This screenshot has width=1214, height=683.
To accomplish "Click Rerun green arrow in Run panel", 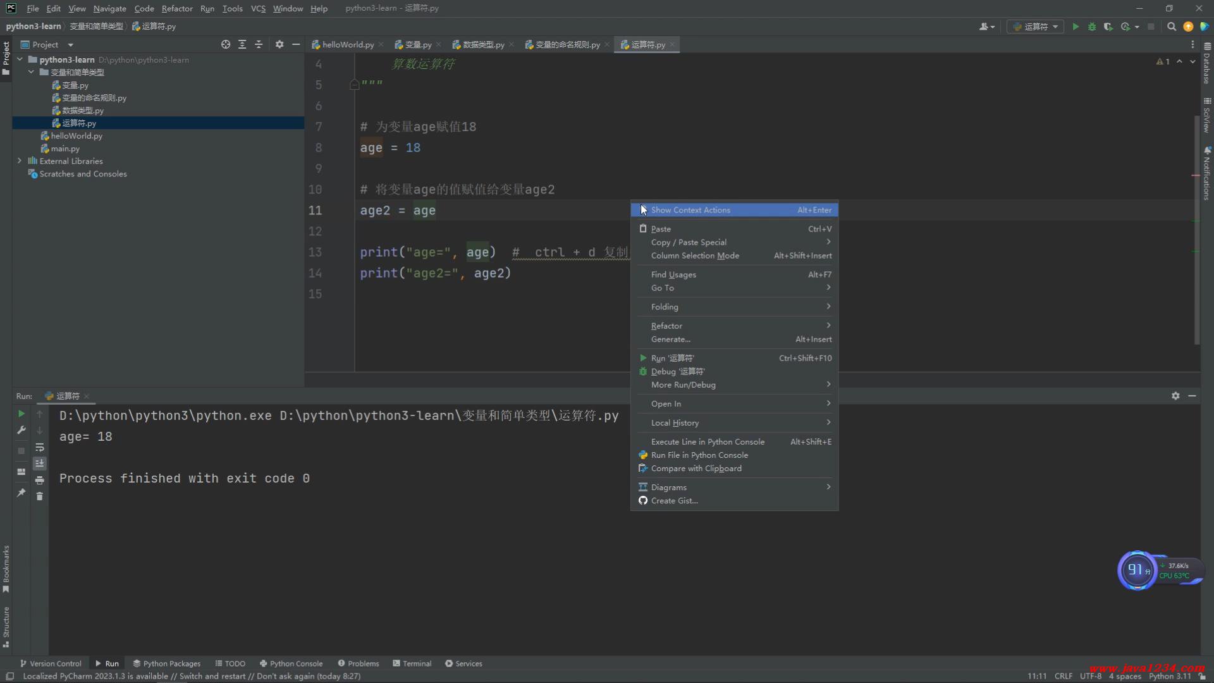I will click(x=21, y=414).
